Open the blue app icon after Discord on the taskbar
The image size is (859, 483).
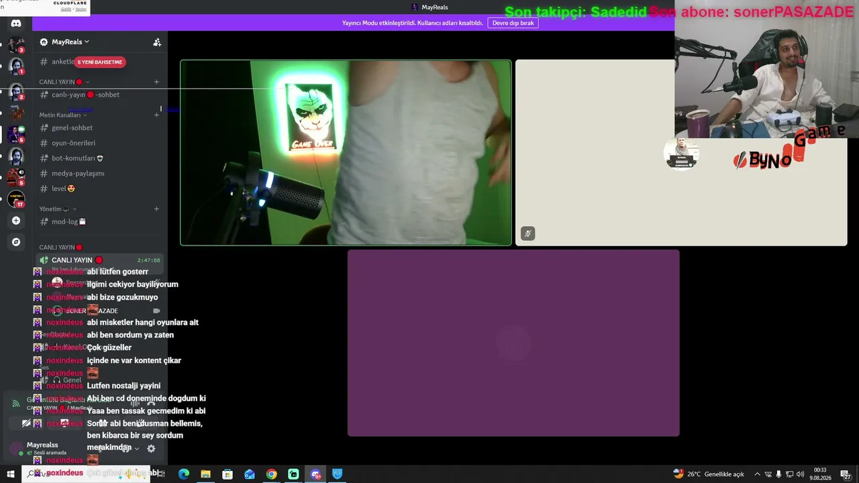pyautogui.click(x=338, y=474)
